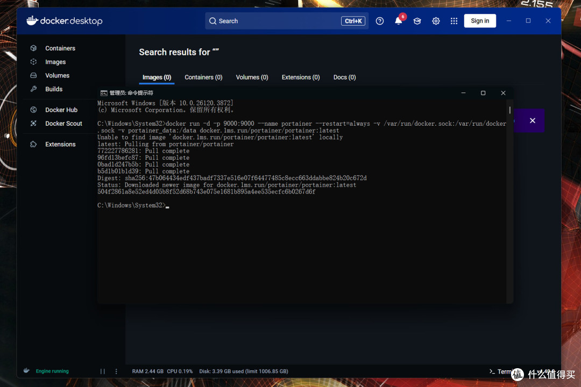Close the Docker Desktop window

tap(548, 21)
